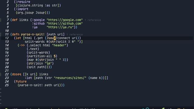Click Jsoup/connect on the highlighted line
Viewport: 194px width, 109px height.
pos(58,38)
